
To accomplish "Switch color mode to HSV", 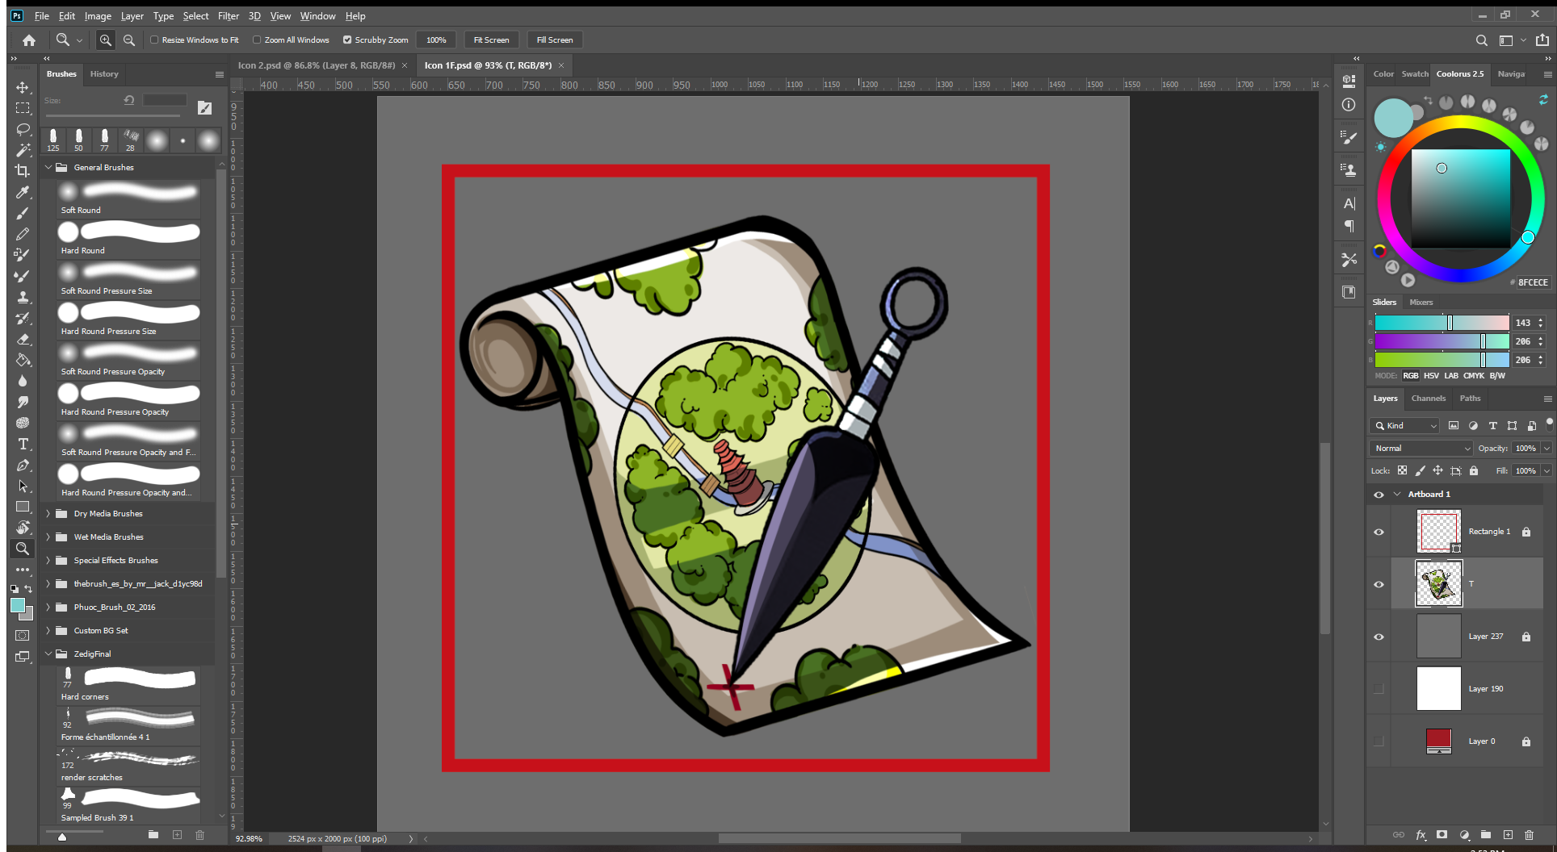I will 1431,375.
